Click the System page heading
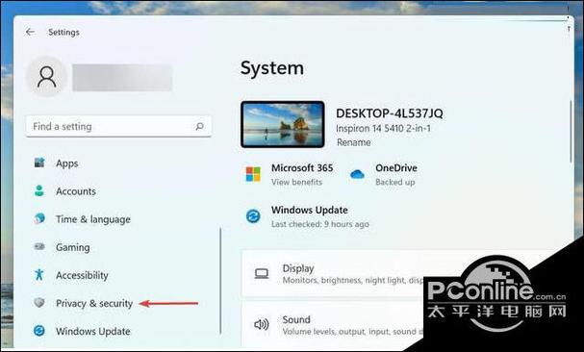The height and width of the screenshot is (352, 584). pyautogui.click(x=272, y=68)
